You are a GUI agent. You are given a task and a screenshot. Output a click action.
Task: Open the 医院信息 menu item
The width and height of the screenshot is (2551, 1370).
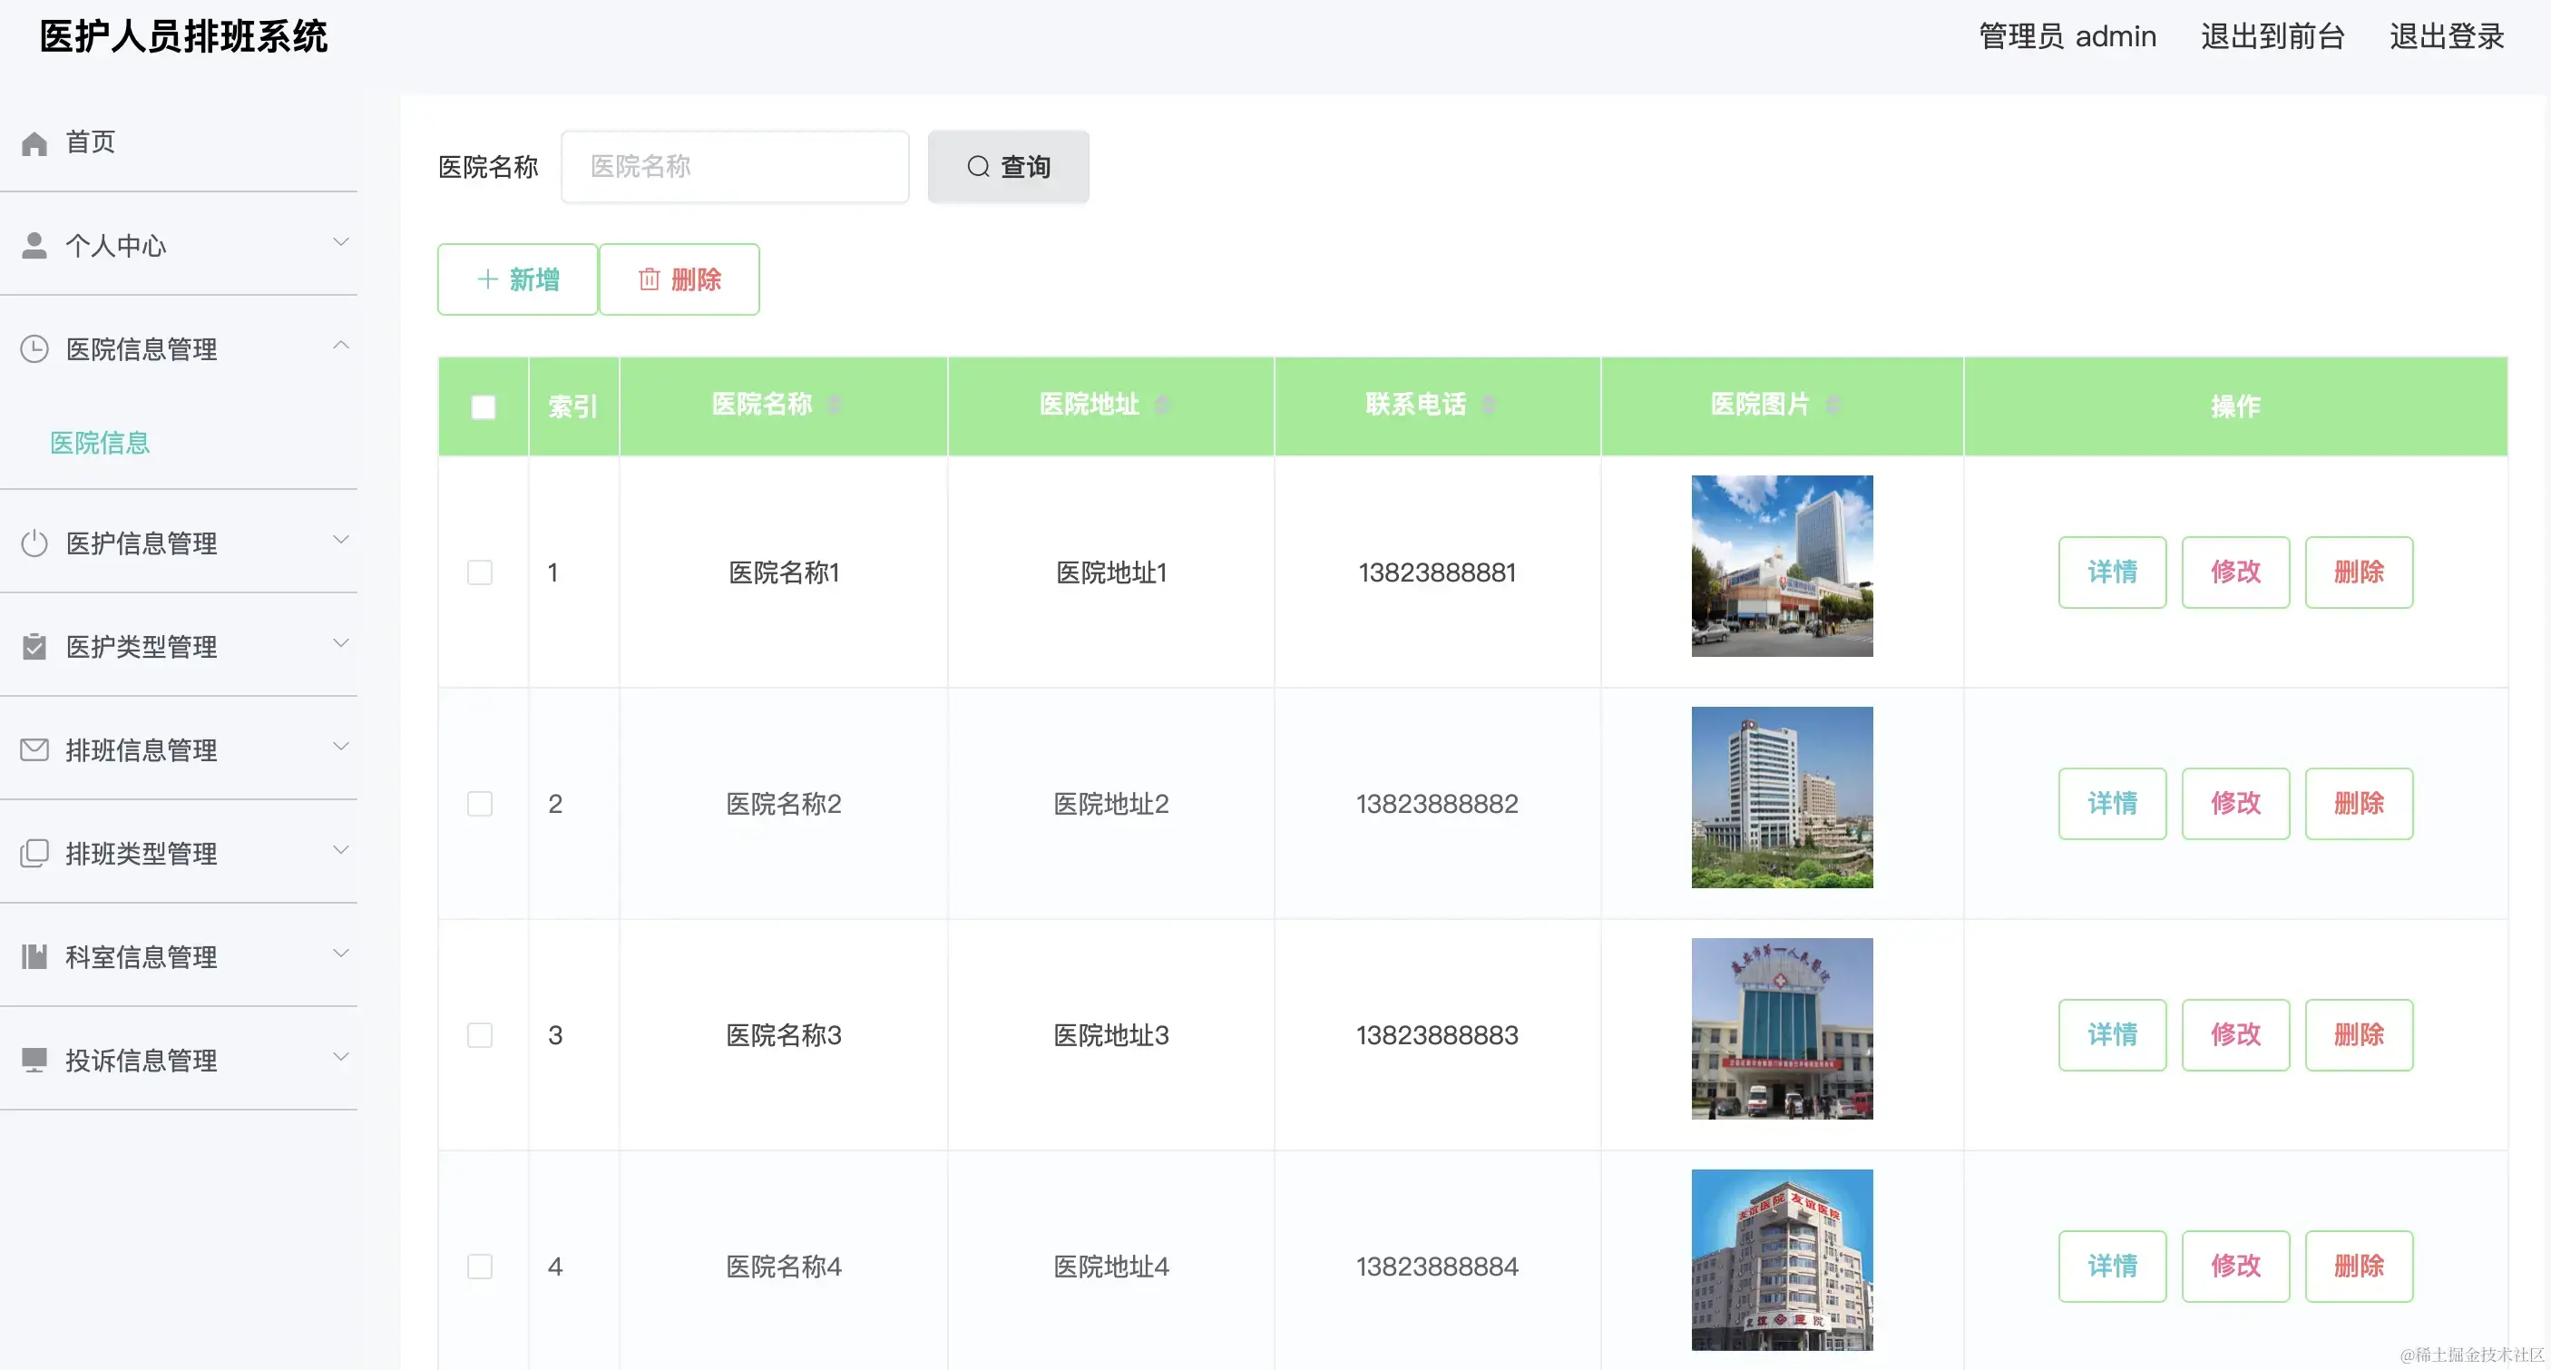click(x=99, y=443)
